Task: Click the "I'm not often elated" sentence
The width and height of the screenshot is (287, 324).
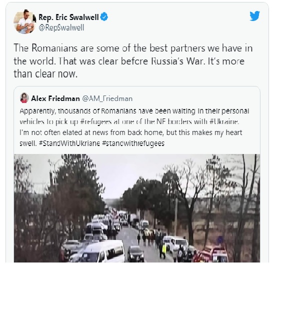Action: (131, 132)
